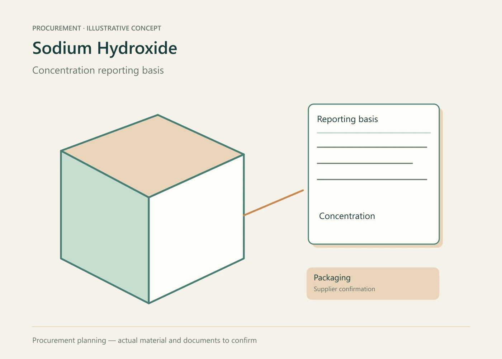This screenshot has height=359, width=502.
Task: Select the 'Concentration reporting basis' subtitle
Action: point(98,70)
